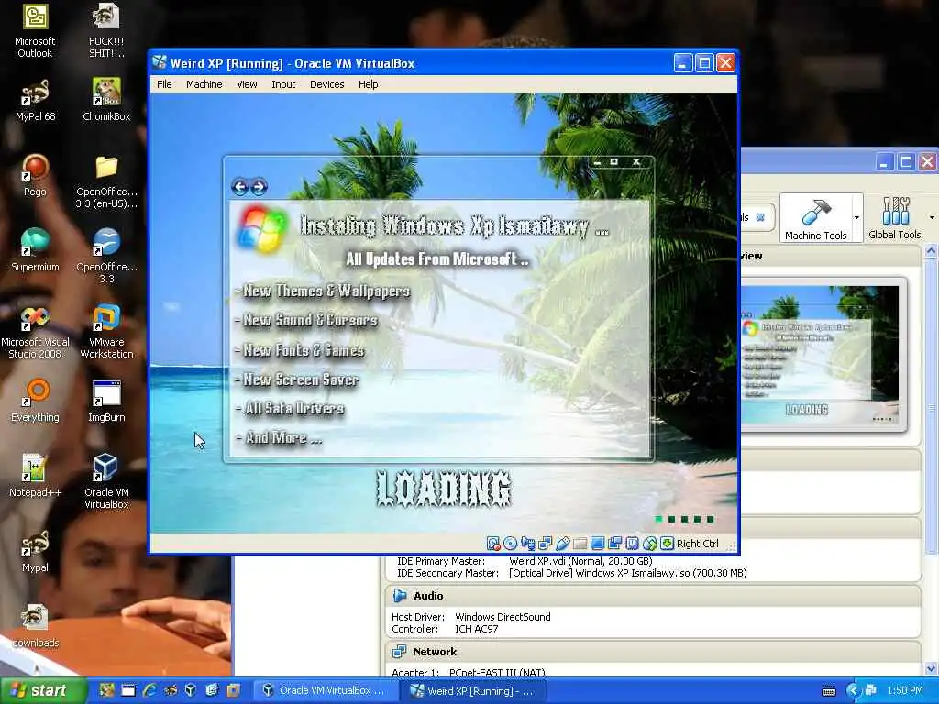Click Machine Tools in VirtualBox Manager

[x=815, y=218]
